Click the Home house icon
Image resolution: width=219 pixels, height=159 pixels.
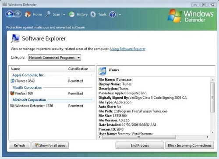pos(28,14)
